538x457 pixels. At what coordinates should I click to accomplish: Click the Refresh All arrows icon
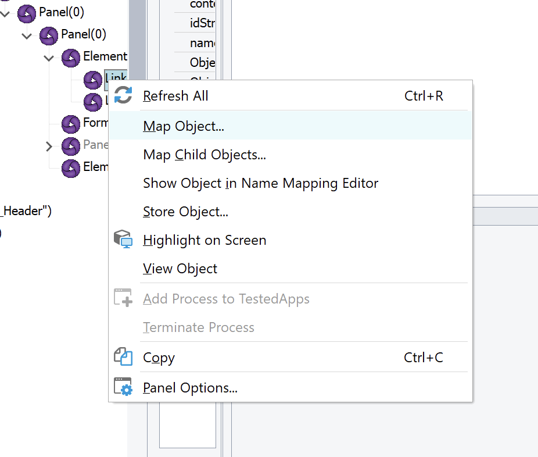[123, 95]
